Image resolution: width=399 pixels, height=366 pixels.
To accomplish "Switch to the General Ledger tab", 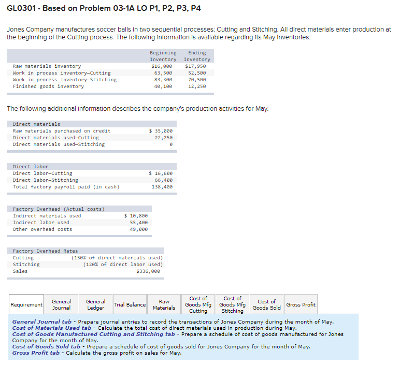I will pyautogui.click(x=96, y=304).
